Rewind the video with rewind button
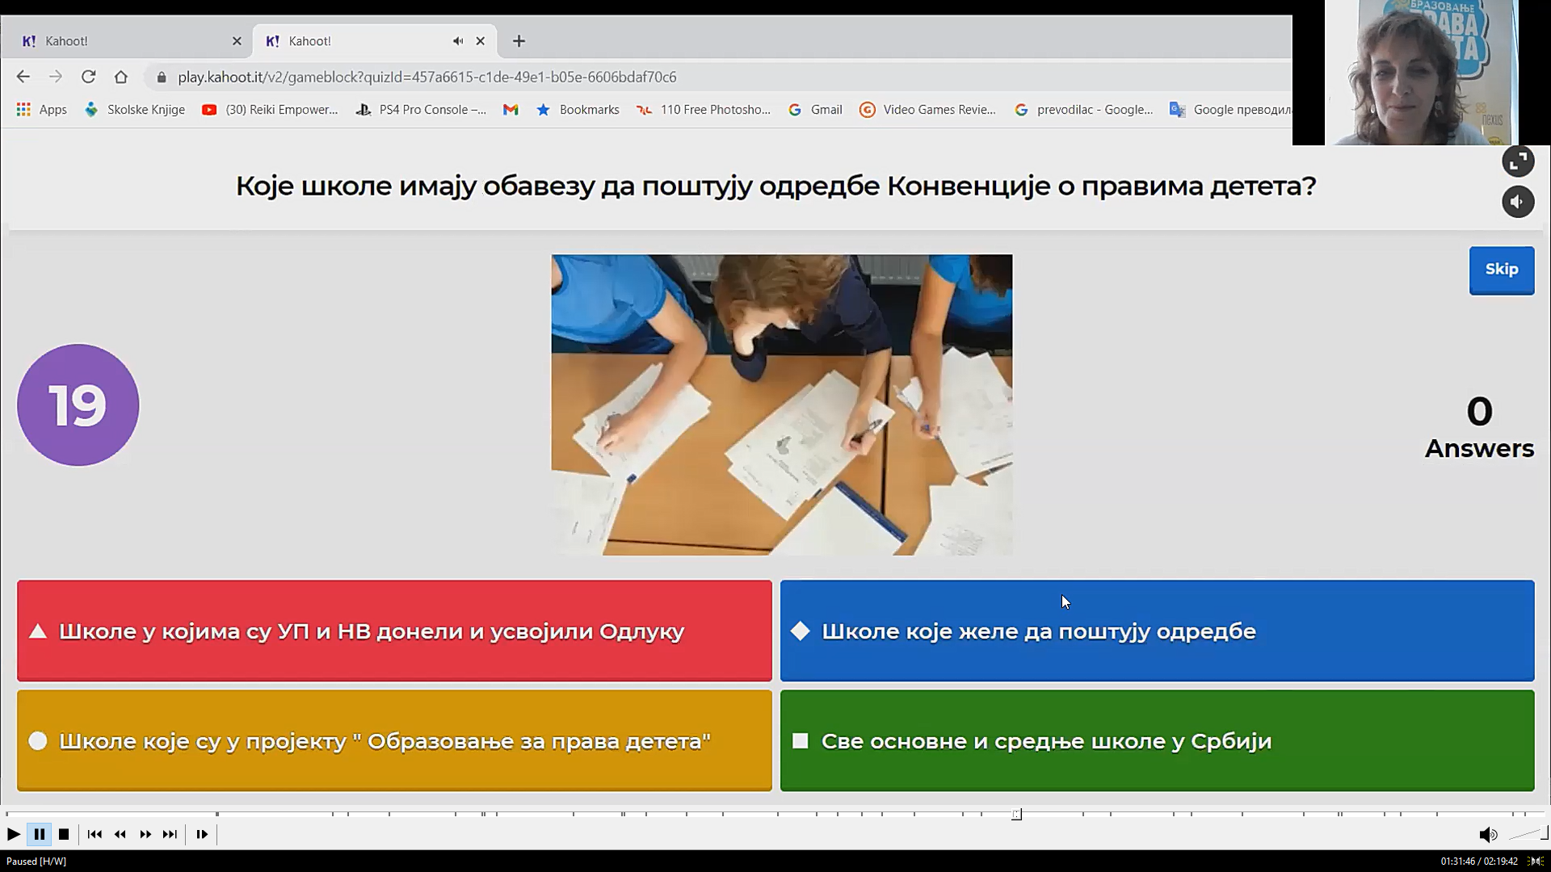Image resolution: width=1551 pixels, height=872 pixels. click(x=120, y=834)
